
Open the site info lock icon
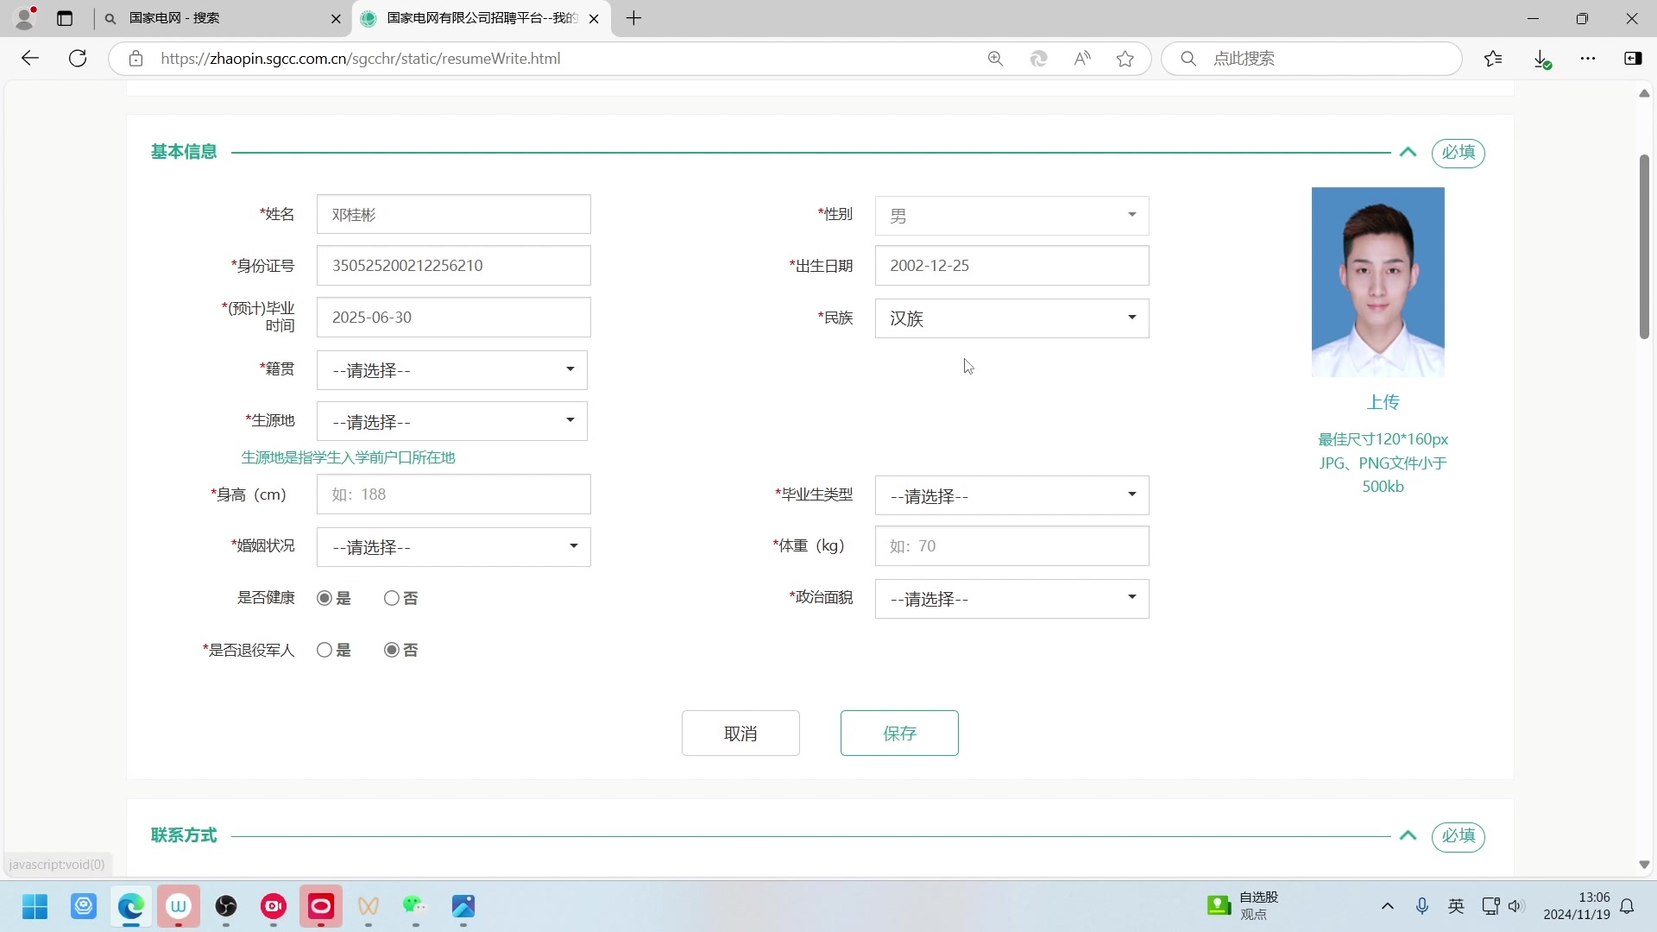[x=135, y=59]
